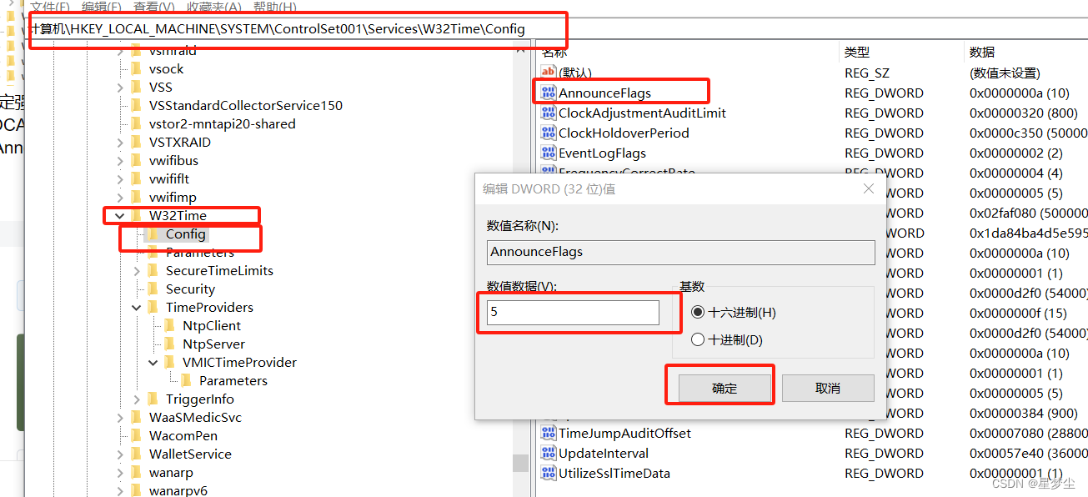Click the vwifimp folder icon

coord(136,197)
